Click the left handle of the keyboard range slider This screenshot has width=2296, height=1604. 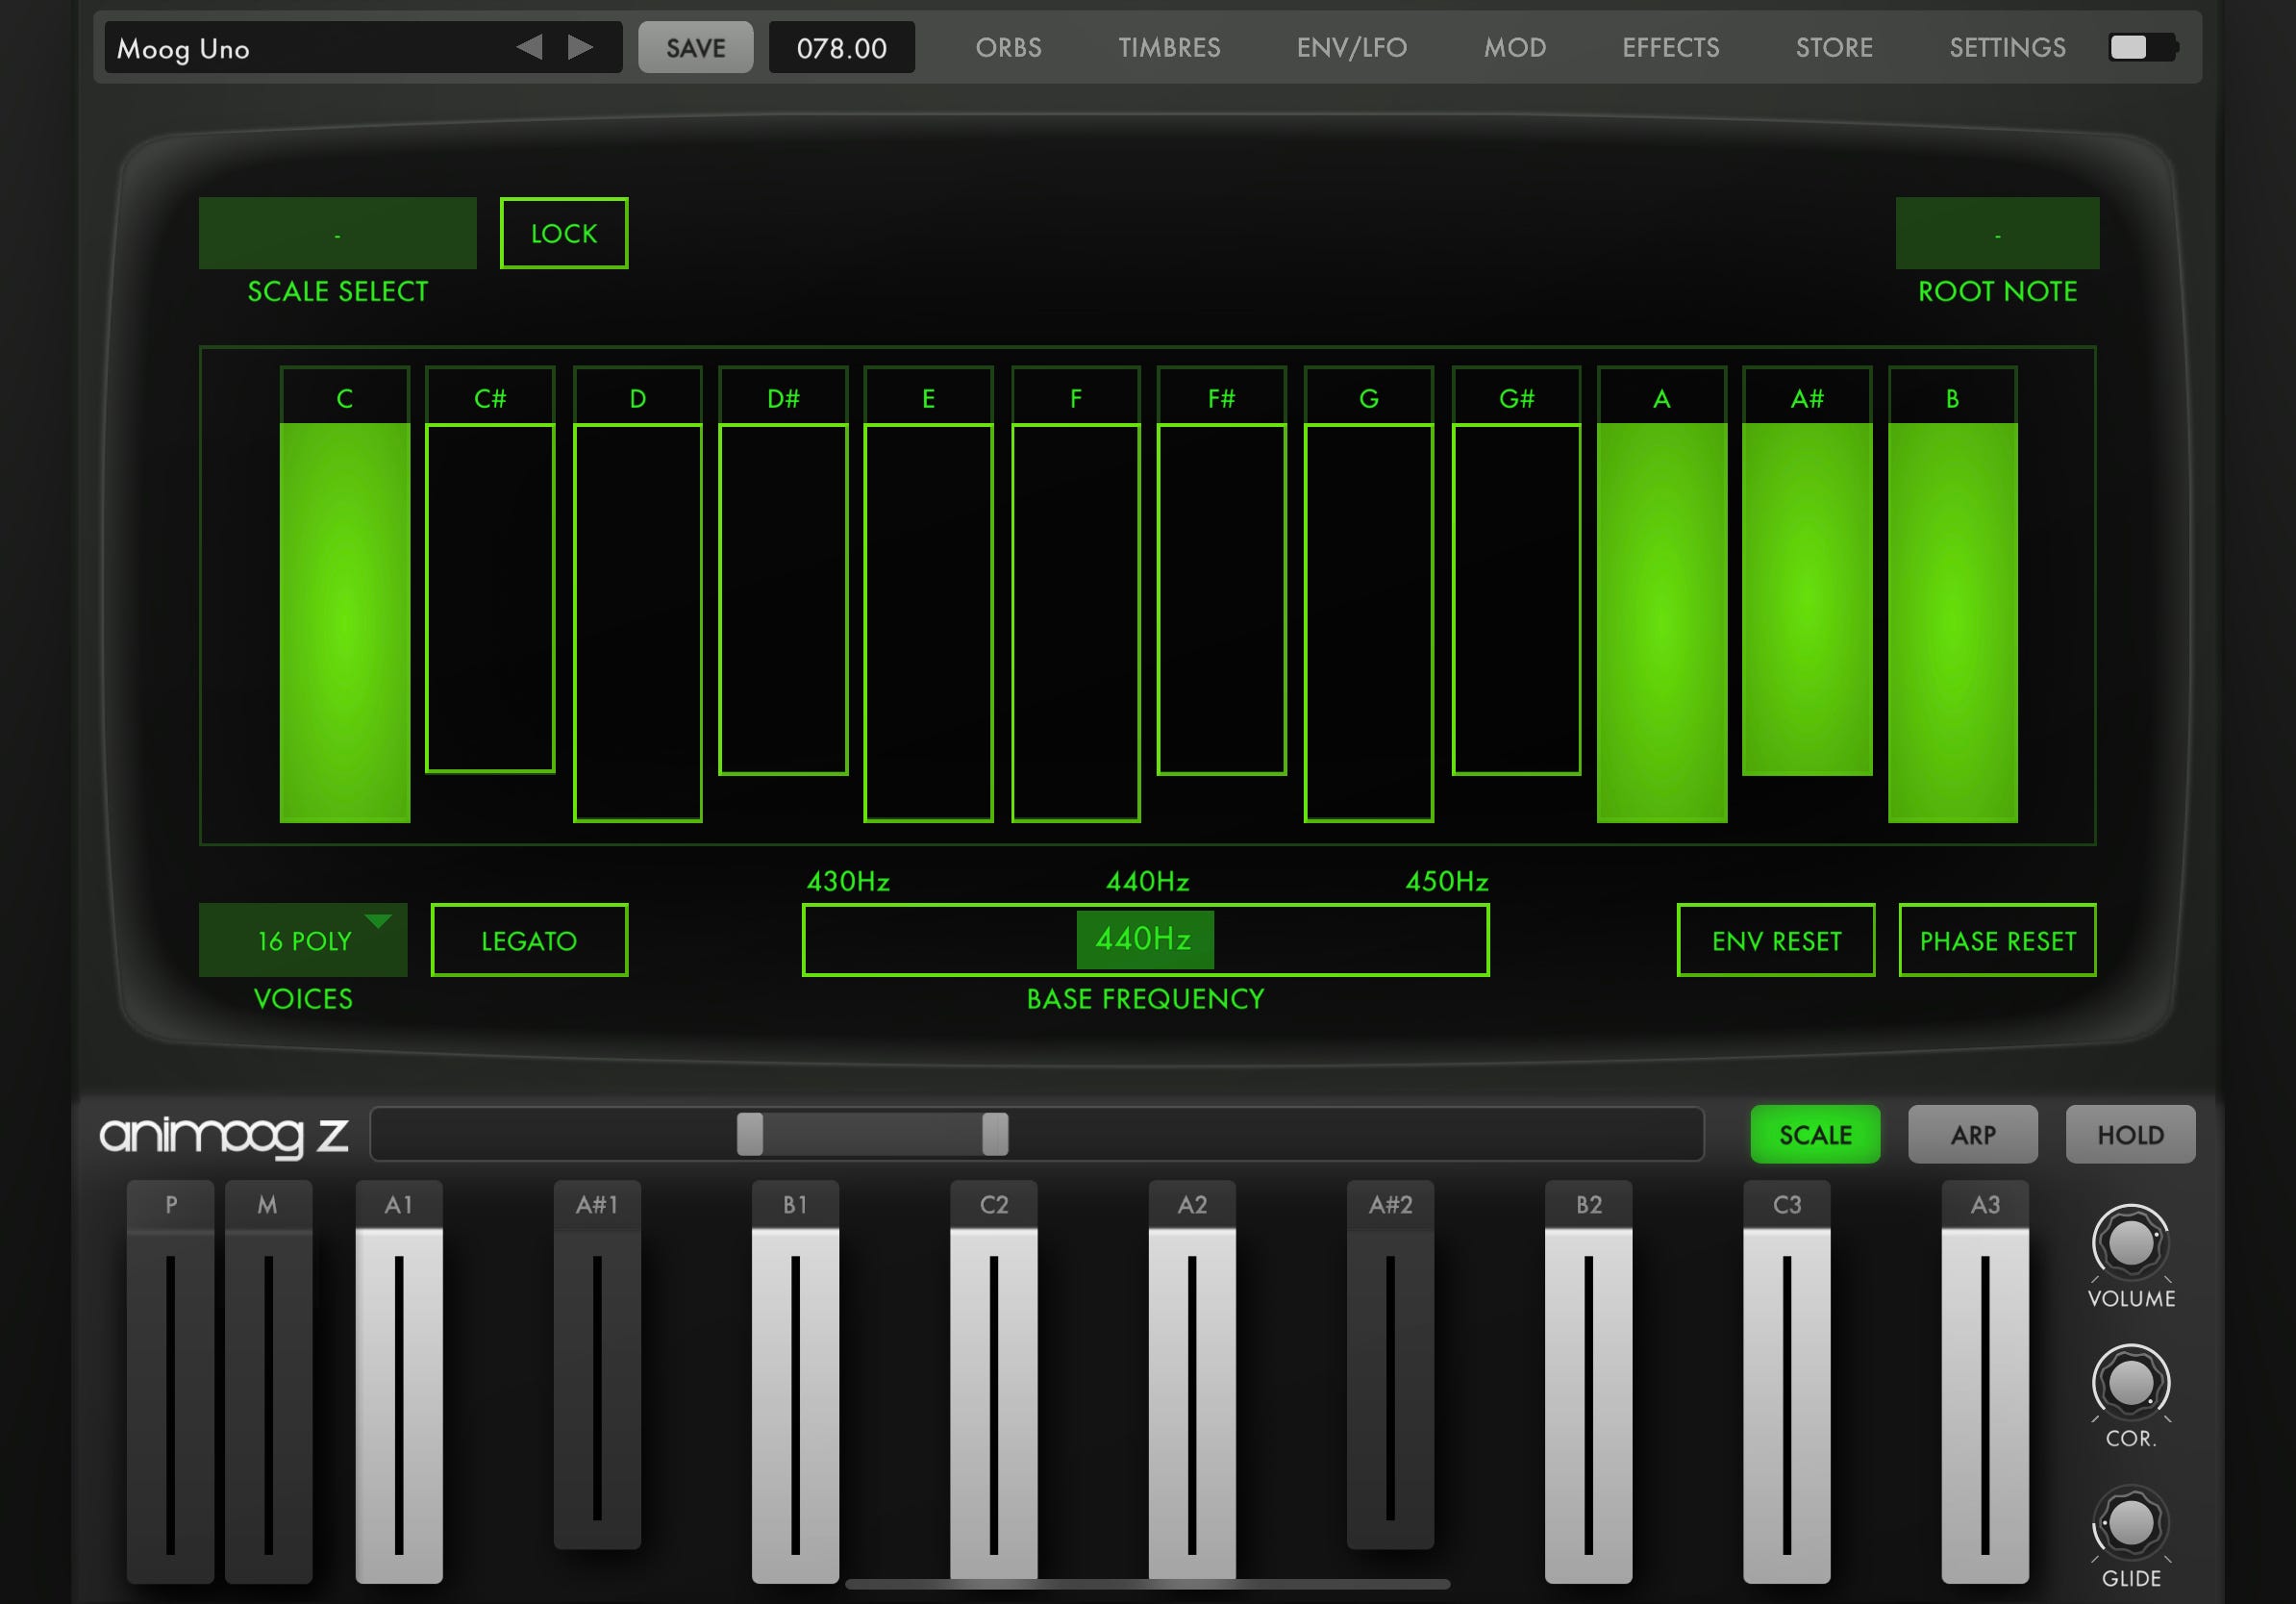click(750, 1134)
